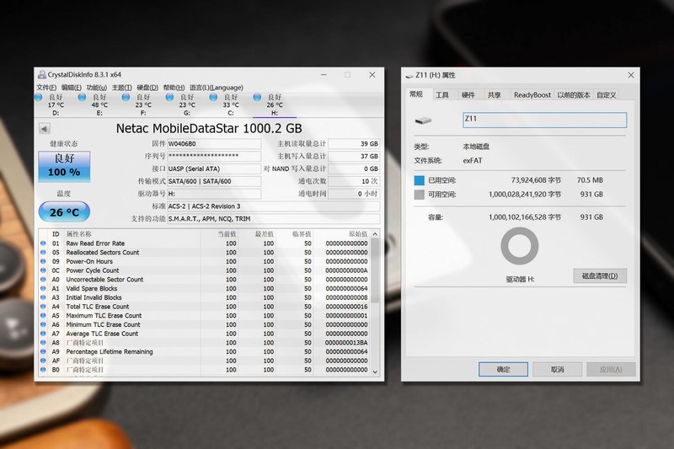Select the E: drive at 48 °C
Viewport: 674px width, 449px height.
coord(99,104)
